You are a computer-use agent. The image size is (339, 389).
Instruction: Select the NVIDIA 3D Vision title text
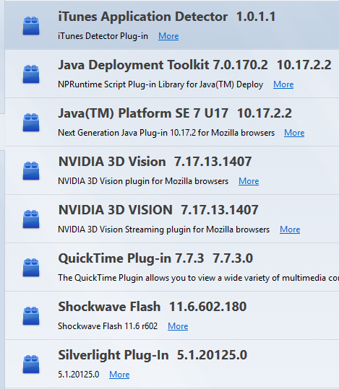112,162
